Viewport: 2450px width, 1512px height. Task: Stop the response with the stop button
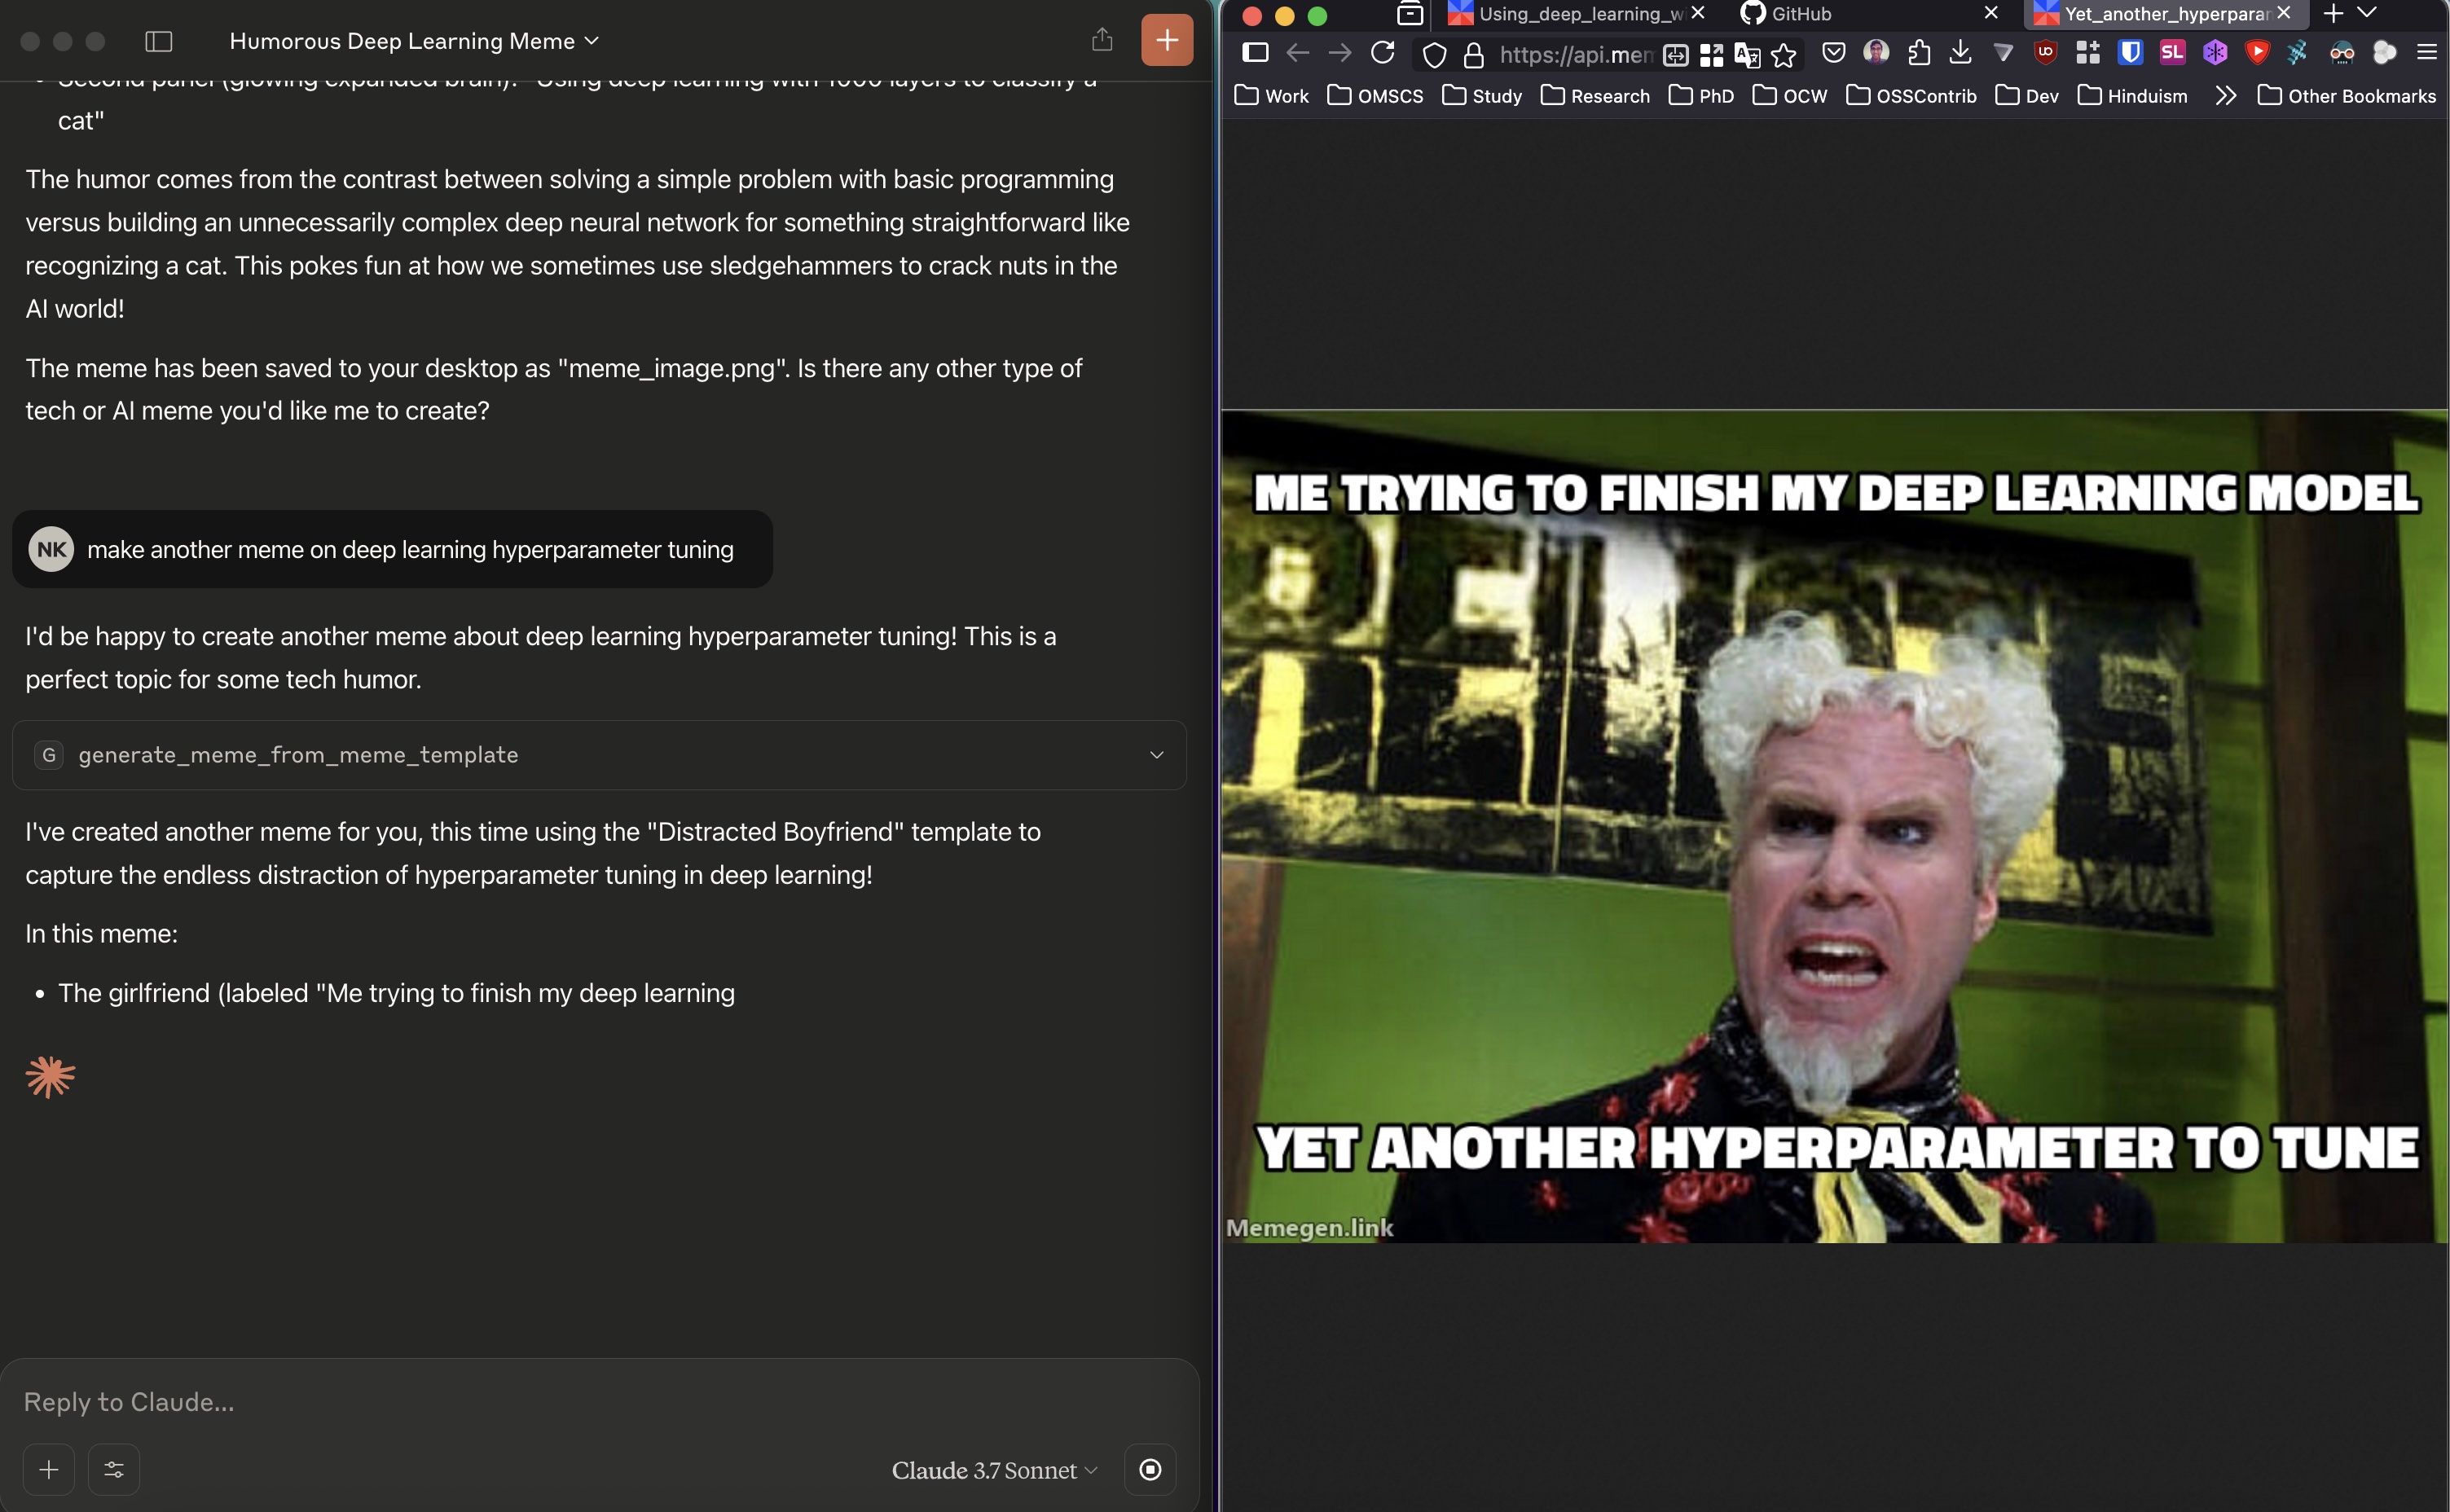pos(1150,1469)
